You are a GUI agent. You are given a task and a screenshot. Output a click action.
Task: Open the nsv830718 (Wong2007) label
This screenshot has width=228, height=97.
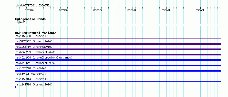point(31,74)
